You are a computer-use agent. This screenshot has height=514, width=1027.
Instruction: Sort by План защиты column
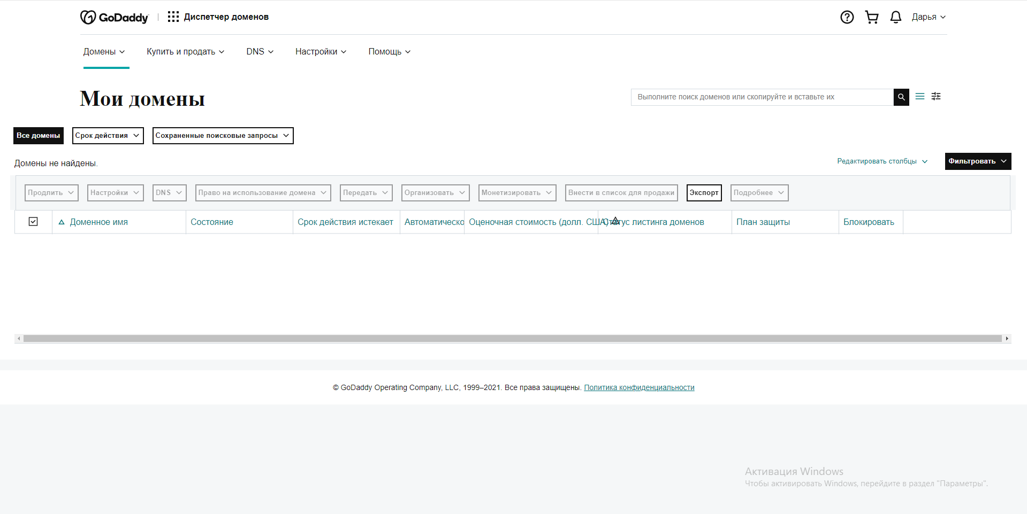(x=763, y=222)
